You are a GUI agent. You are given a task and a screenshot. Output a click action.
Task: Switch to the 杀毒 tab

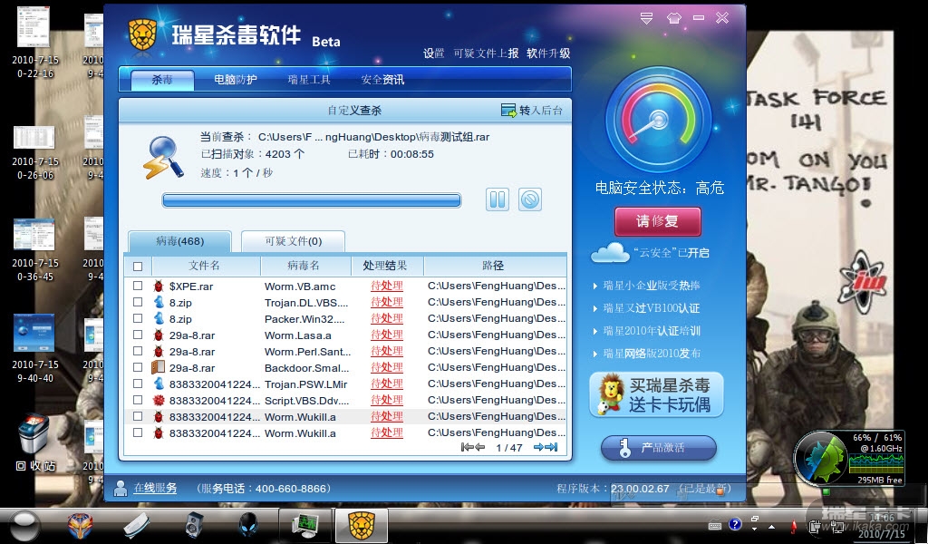[x=162, y=79]
